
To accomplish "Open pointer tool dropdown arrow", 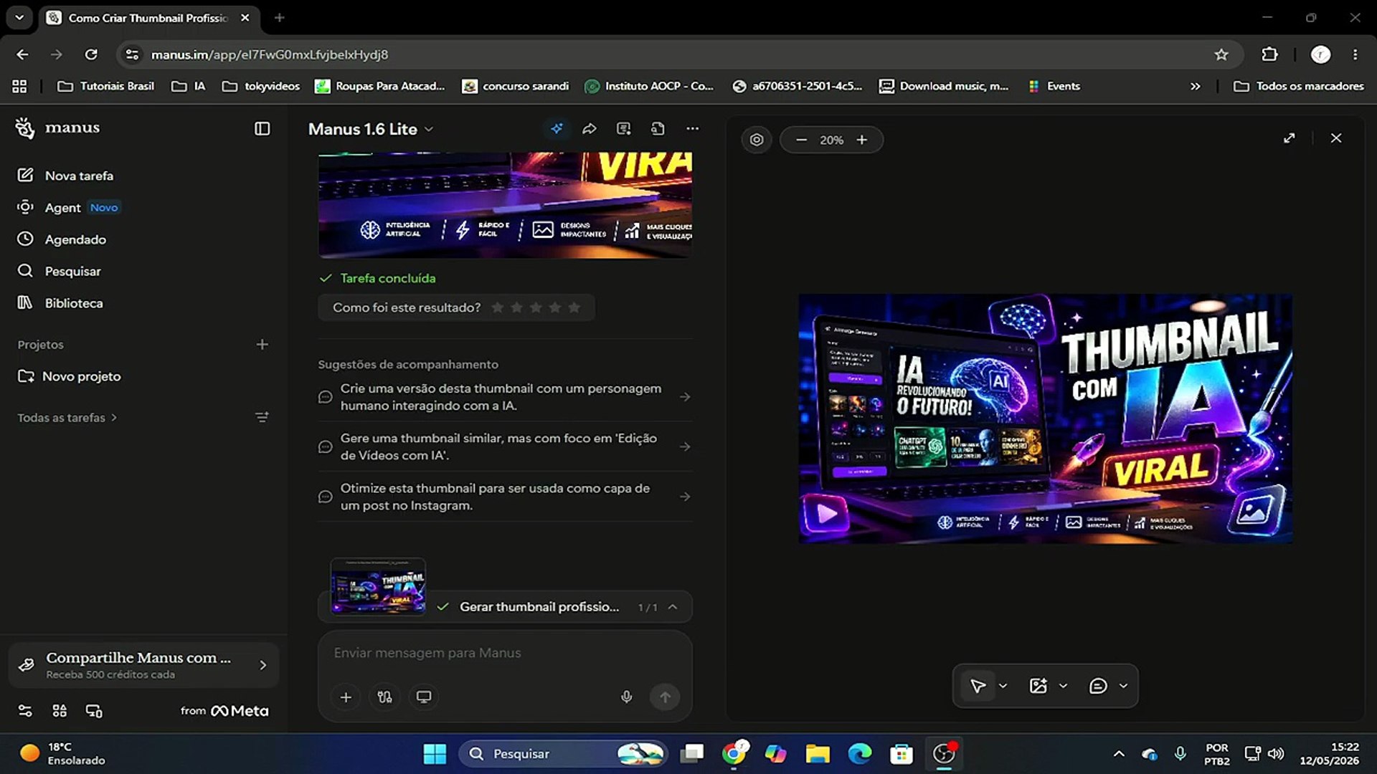I will click(1003, 686).
